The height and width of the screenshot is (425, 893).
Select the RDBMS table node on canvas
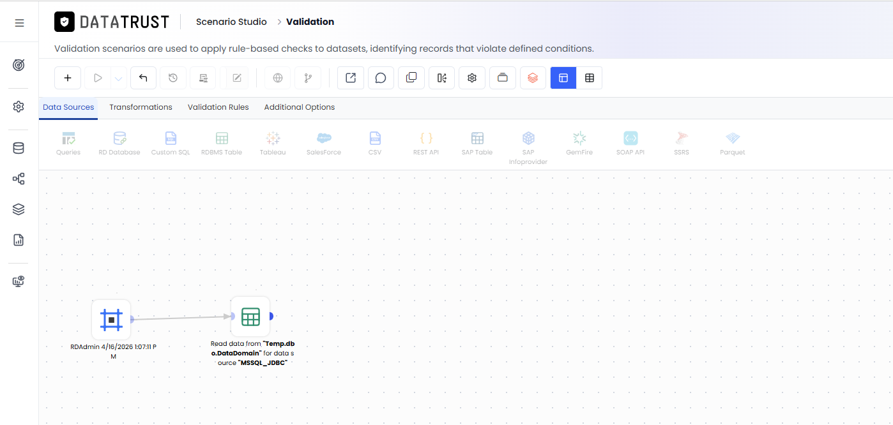point(250,317)
